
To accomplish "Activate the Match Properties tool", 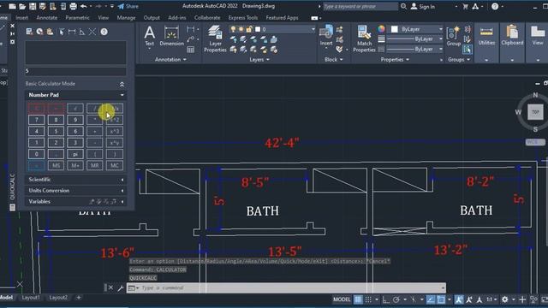I will pos(364,38).
